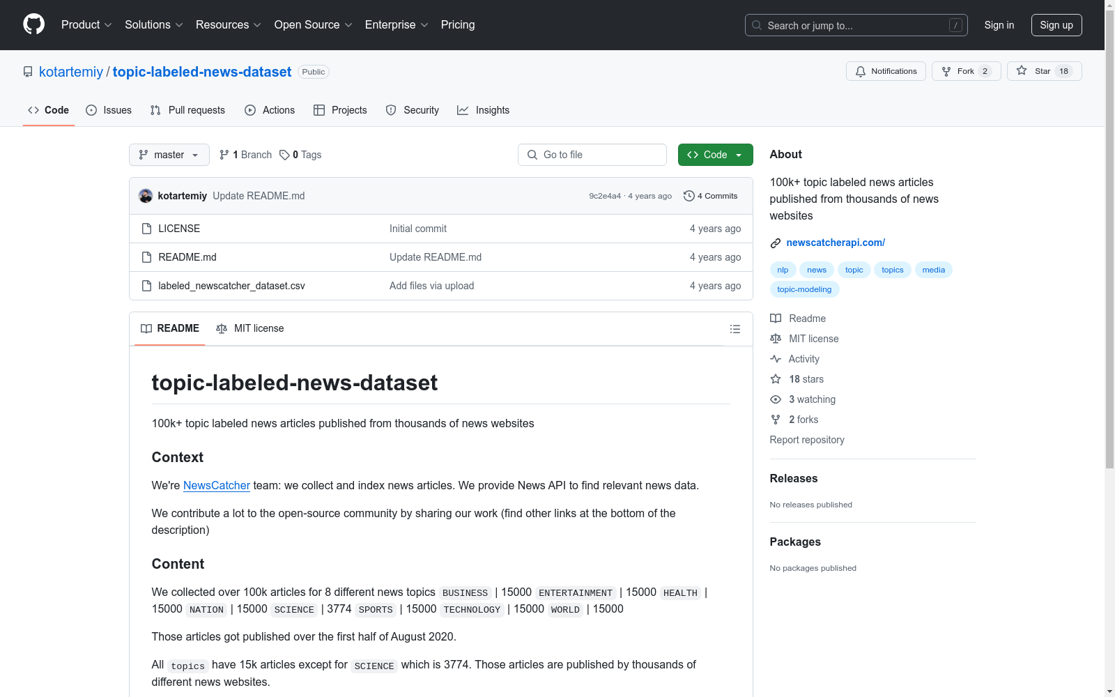Switch to the Code tab
Screen dimensions: 1115x697
(x=48, y=110)
